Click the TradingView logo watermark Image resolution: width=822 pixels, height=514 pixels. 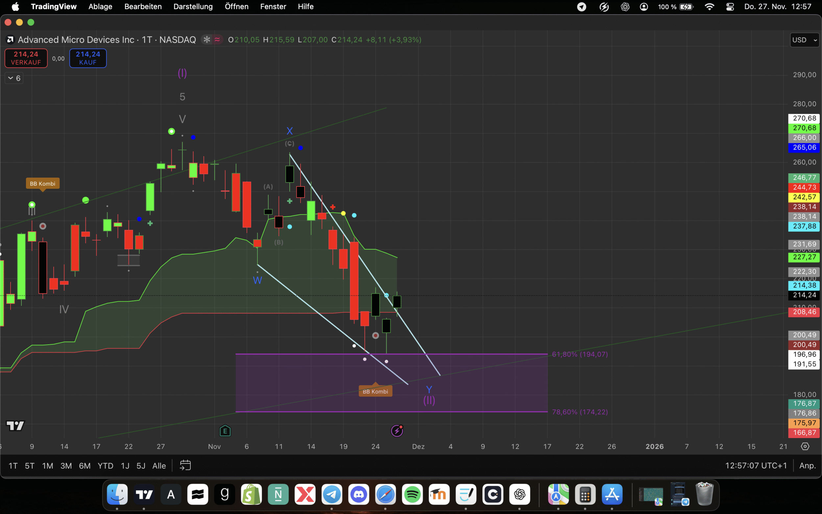pyautogui.click(x=15, y=426)
